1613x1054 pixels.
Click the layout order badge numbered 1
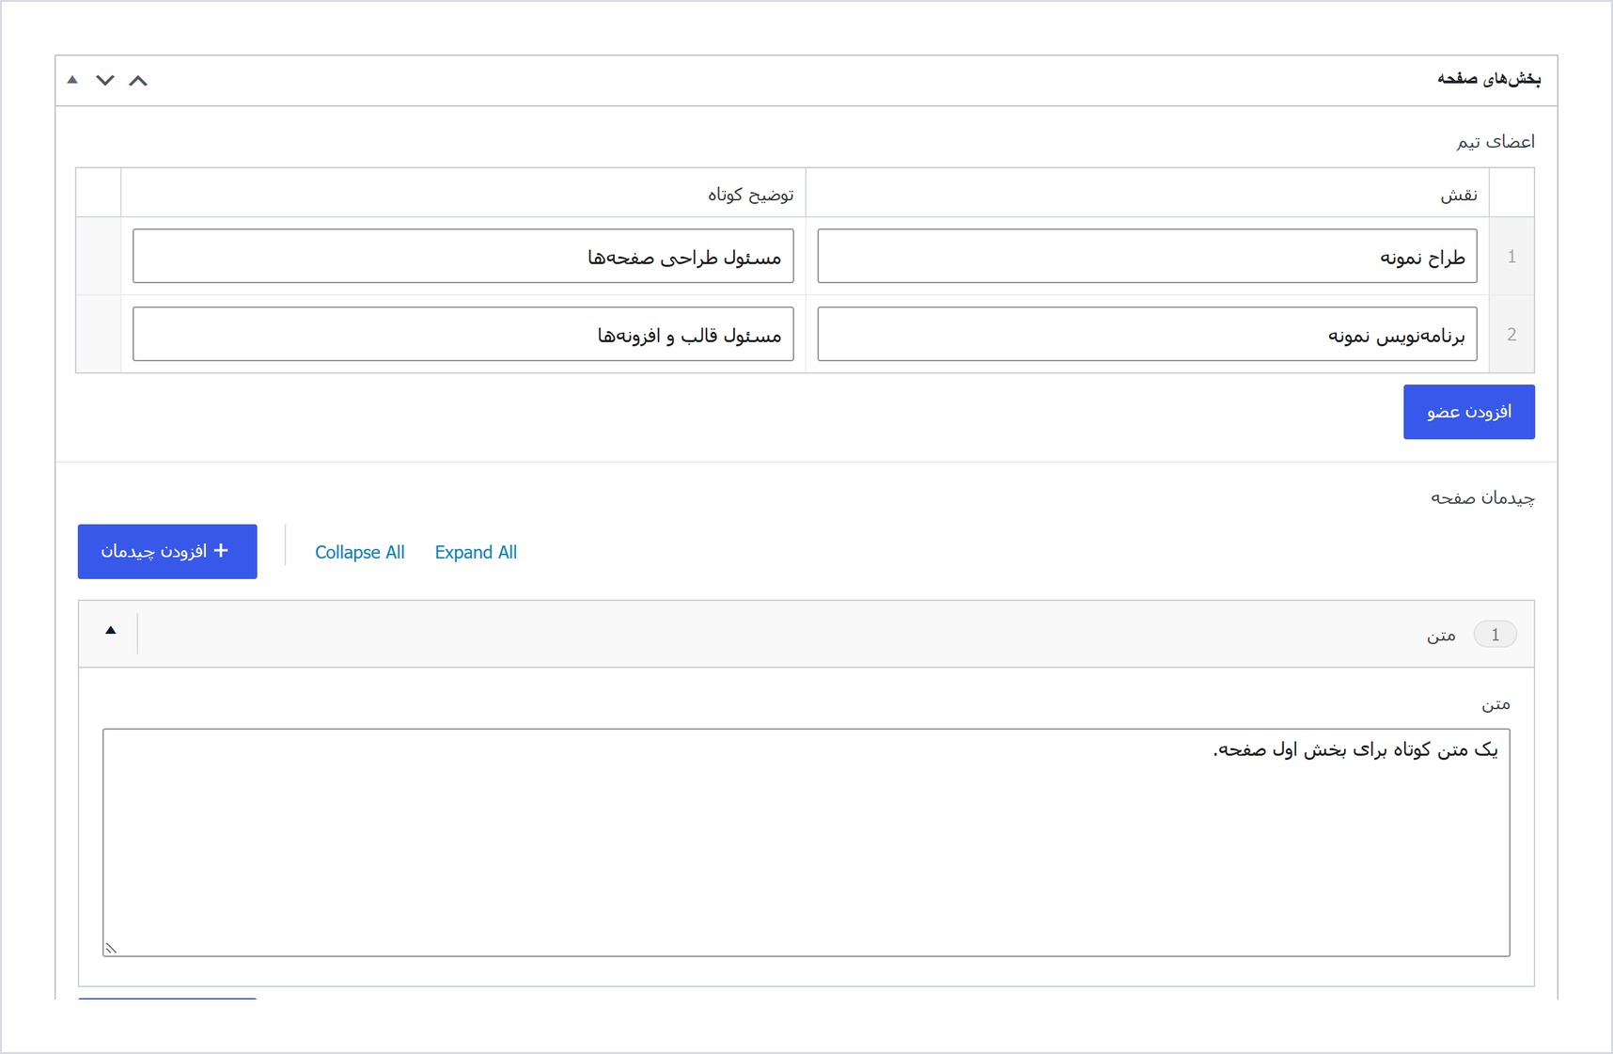click(1495, 635)
